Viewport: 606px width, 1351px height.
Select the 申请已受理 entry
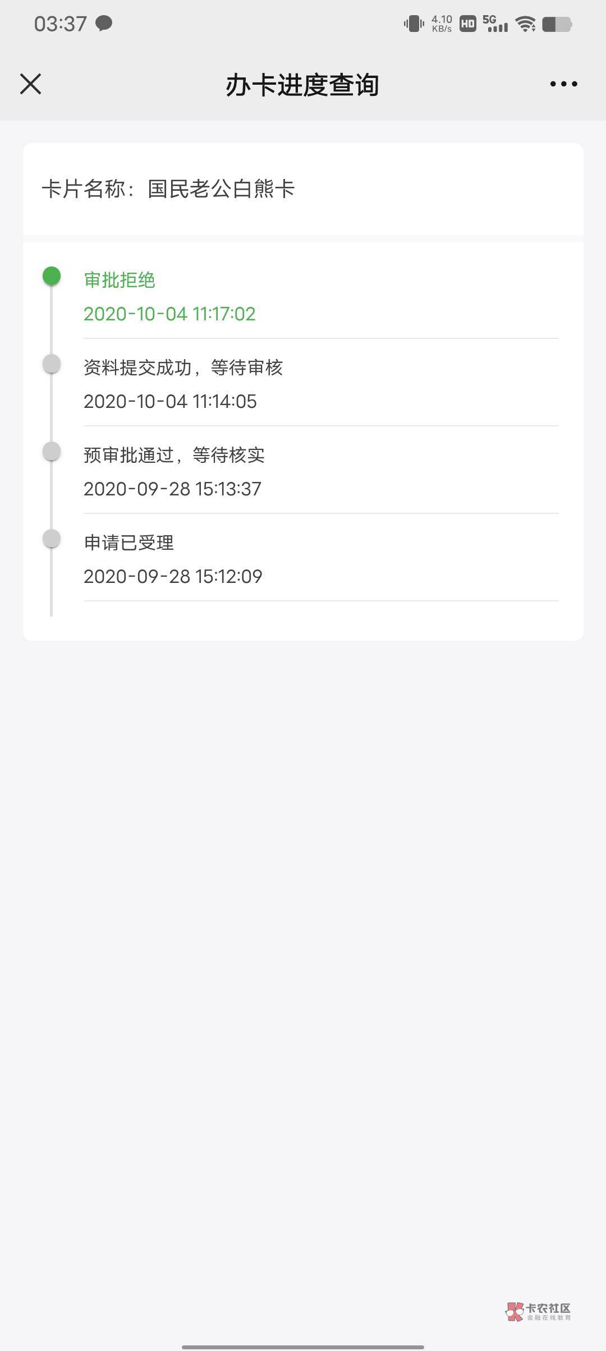pos(129,543)
